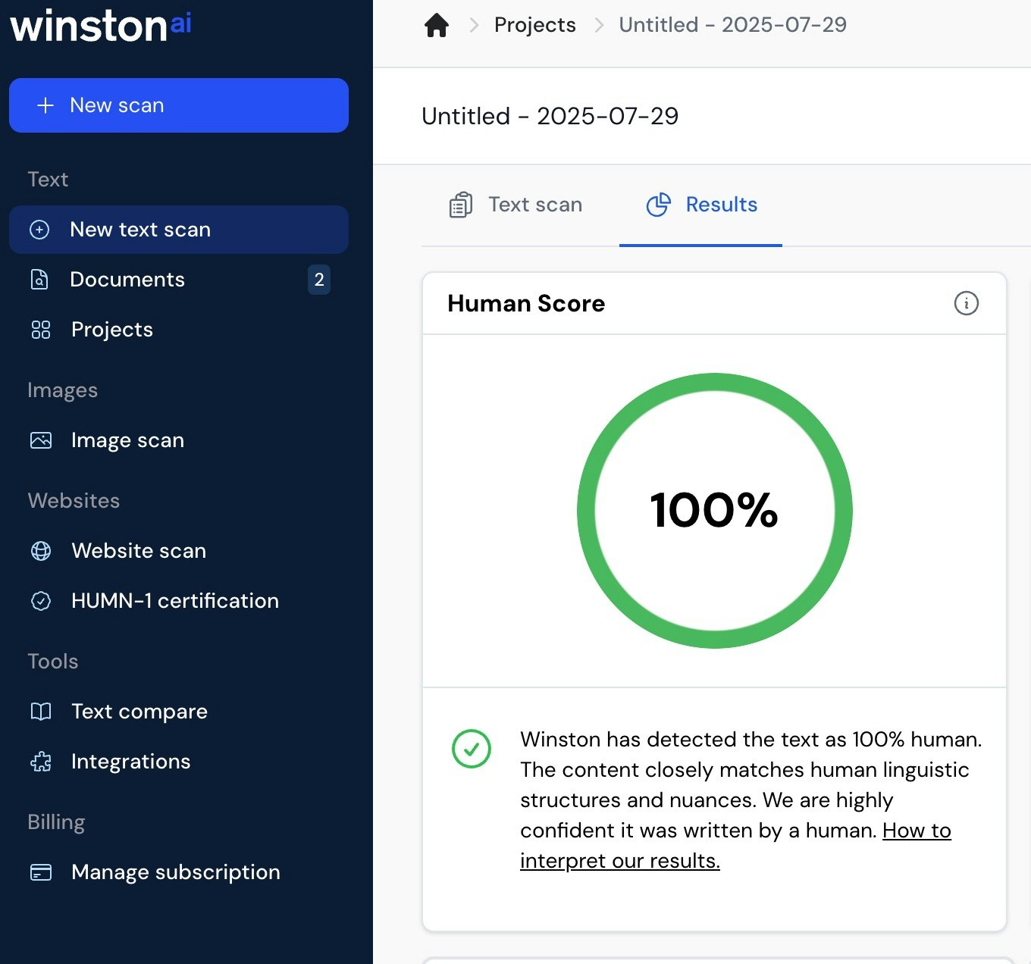Click the Text scan clipboard icon
This screenshot has height=964, width=1031.
(461, 205)
